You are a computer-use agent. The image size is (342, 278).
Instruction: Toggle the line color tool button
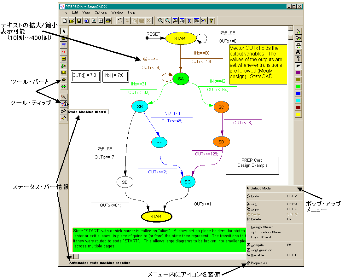point(298,31)
